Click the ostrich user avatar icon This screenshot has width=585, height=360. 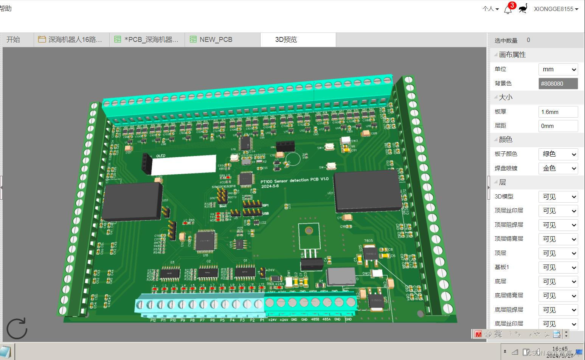tap(523, 8)
